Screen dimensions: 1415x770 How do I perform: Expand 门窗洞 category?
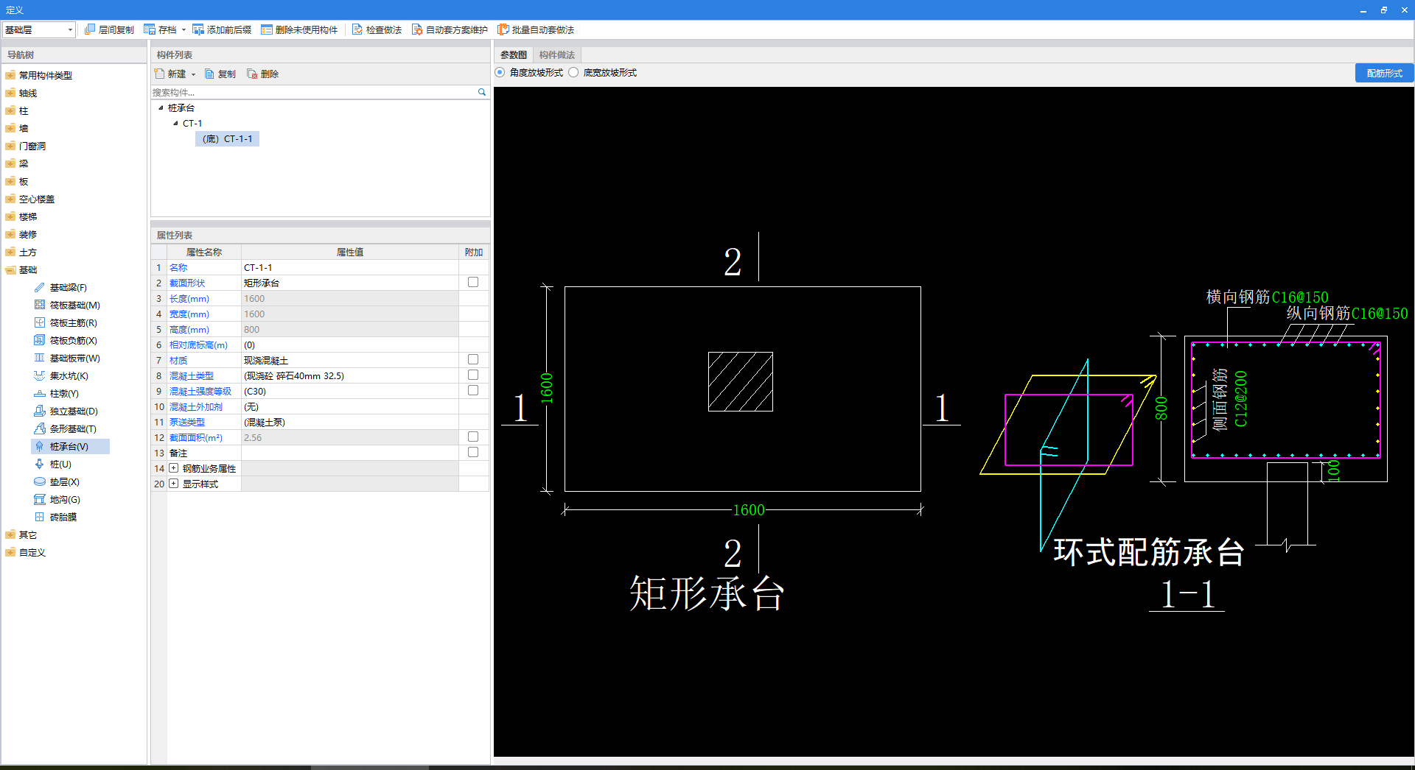click(10, 146)
